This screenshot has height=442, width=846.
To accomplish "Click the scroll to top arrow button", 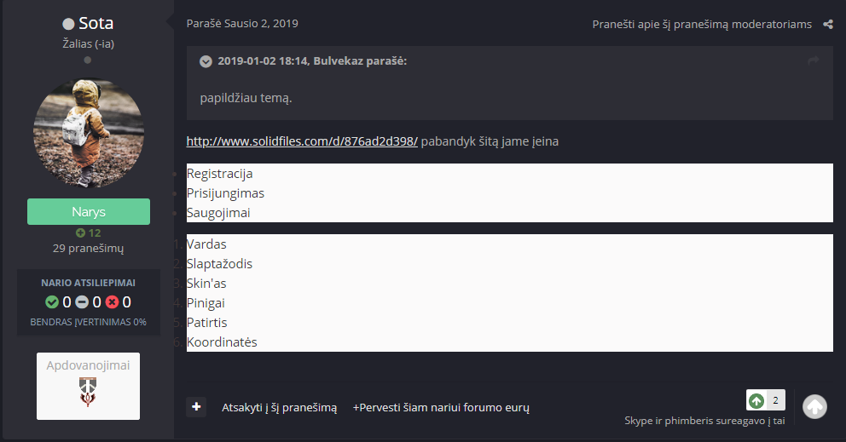I will pyautogui.click(x=814, y=407).
